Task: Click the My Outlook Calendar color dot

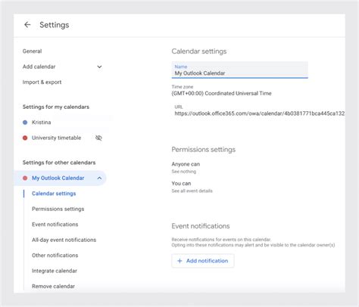Action: point(25,178)
